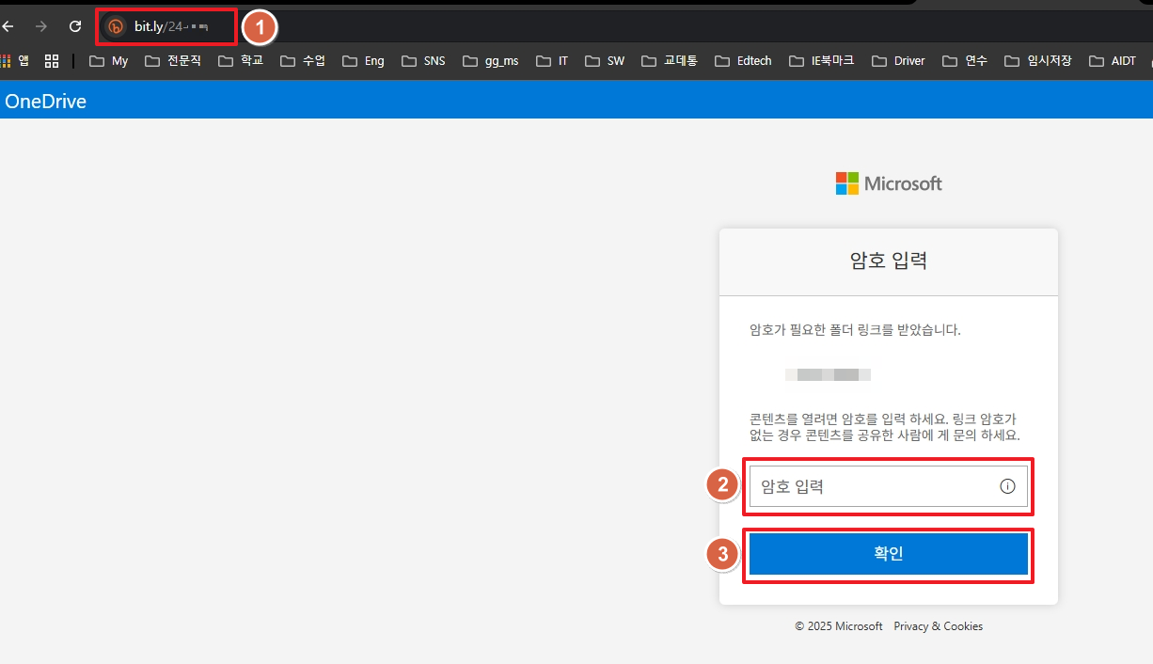Open the Driver bookmark folder
The image size is (1153, 664).
coord(898,60)
